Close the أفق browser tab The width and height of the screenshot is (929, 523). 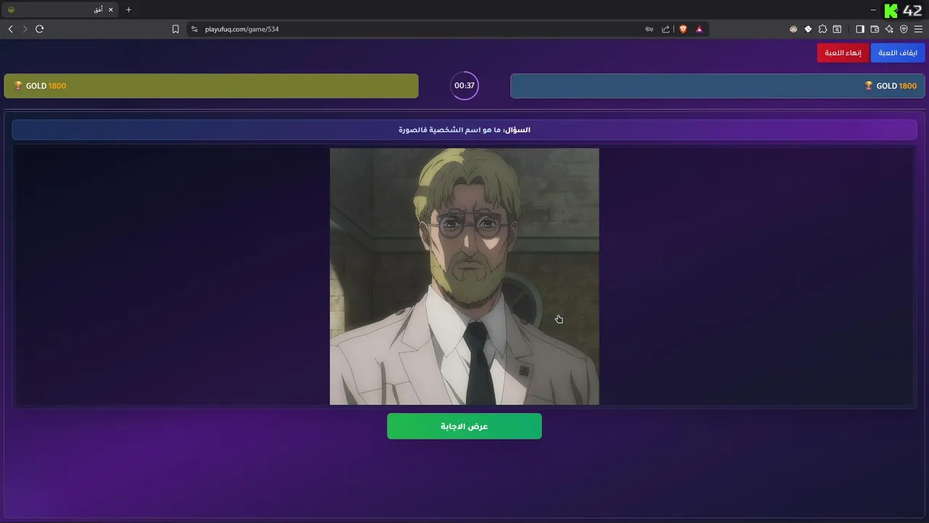[110, 9]
